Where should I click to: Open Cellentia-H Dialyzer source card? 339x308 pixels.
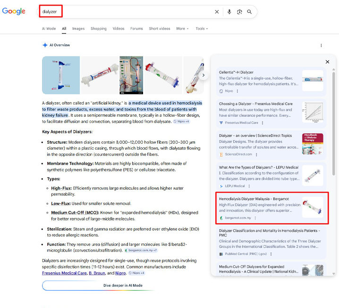[x=271, y=81]
